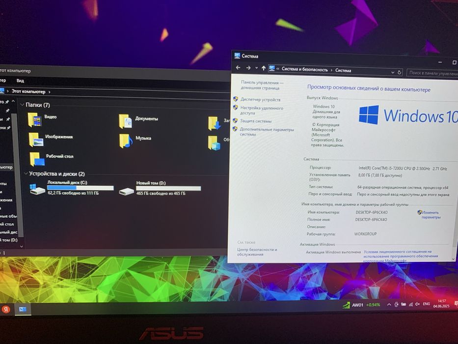Open the Видео folder in Explorer
The width and height of the screenshot is (458, 344).
(34, 120)
